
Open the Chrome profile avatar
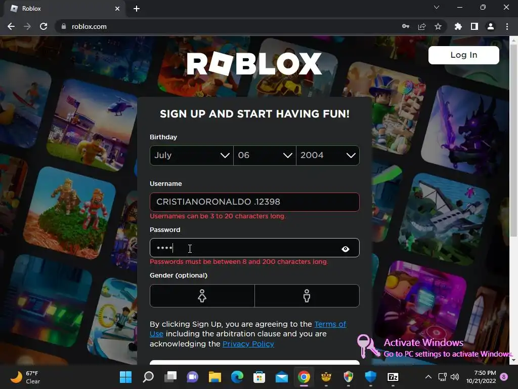491,26
